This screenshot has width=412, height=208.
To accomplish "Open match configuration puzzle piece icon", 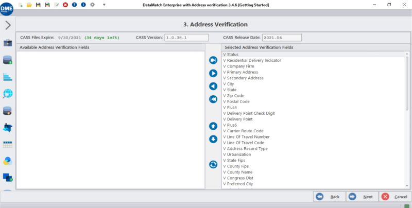I will 8,128.
